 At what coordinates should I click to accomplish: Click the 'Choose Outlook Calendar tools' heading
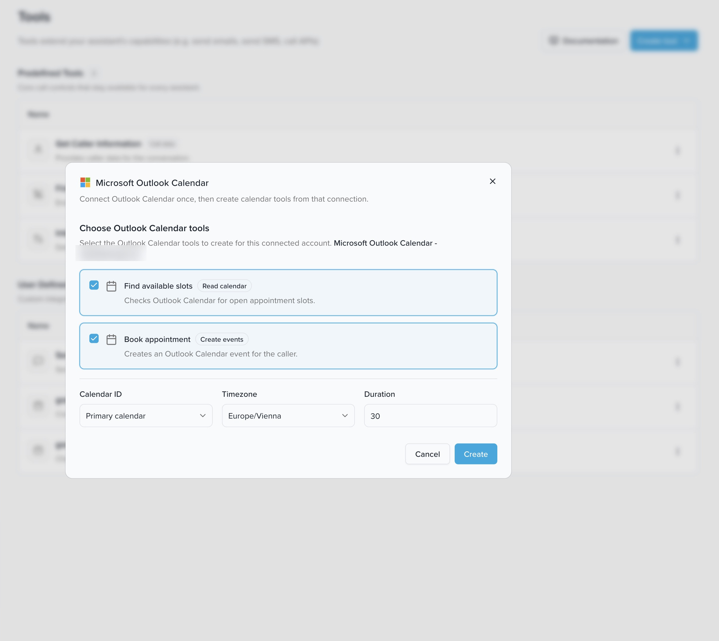pos(144,228)
